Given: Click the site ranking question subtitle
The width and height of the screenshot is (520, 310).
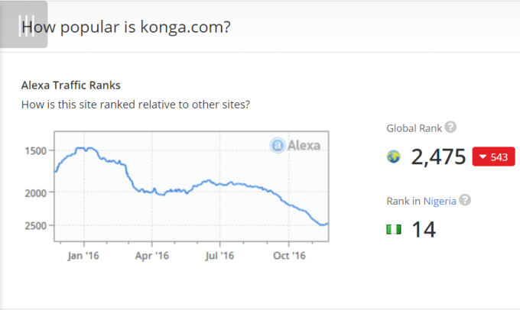Looking at the screenshot, I should 136,105.
